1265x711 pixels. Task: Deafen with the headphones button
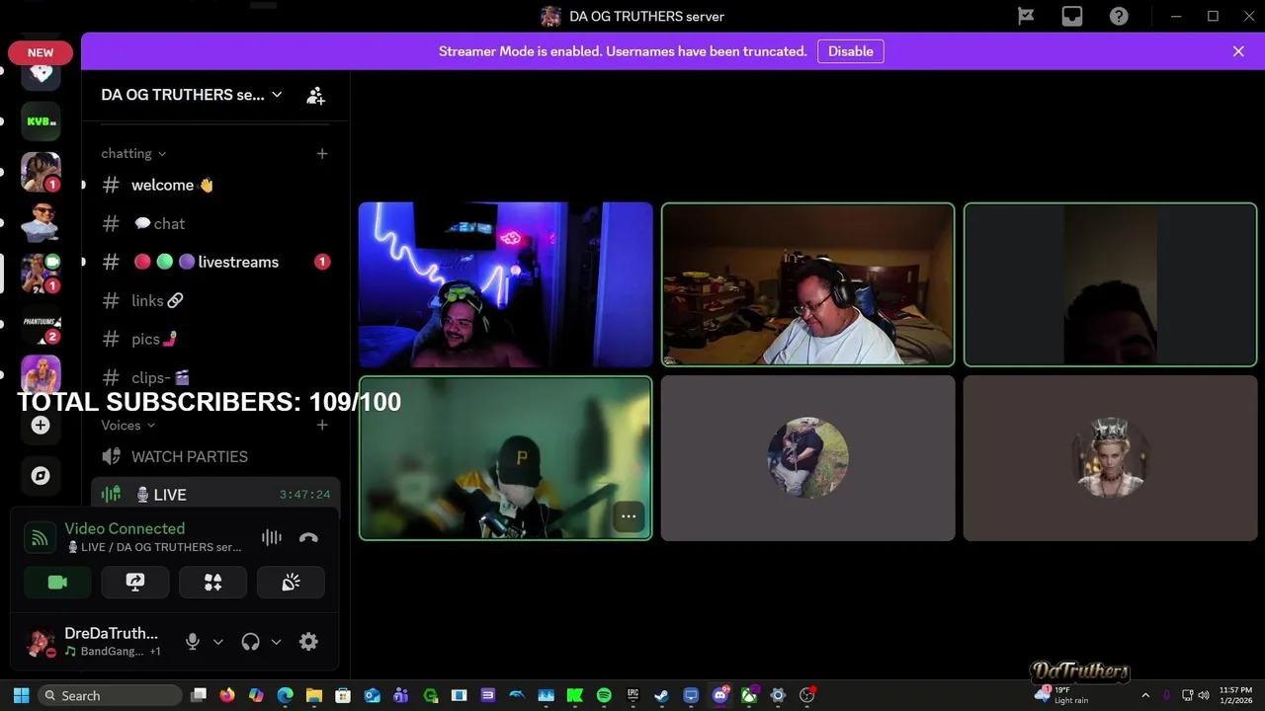coord(250,642)
